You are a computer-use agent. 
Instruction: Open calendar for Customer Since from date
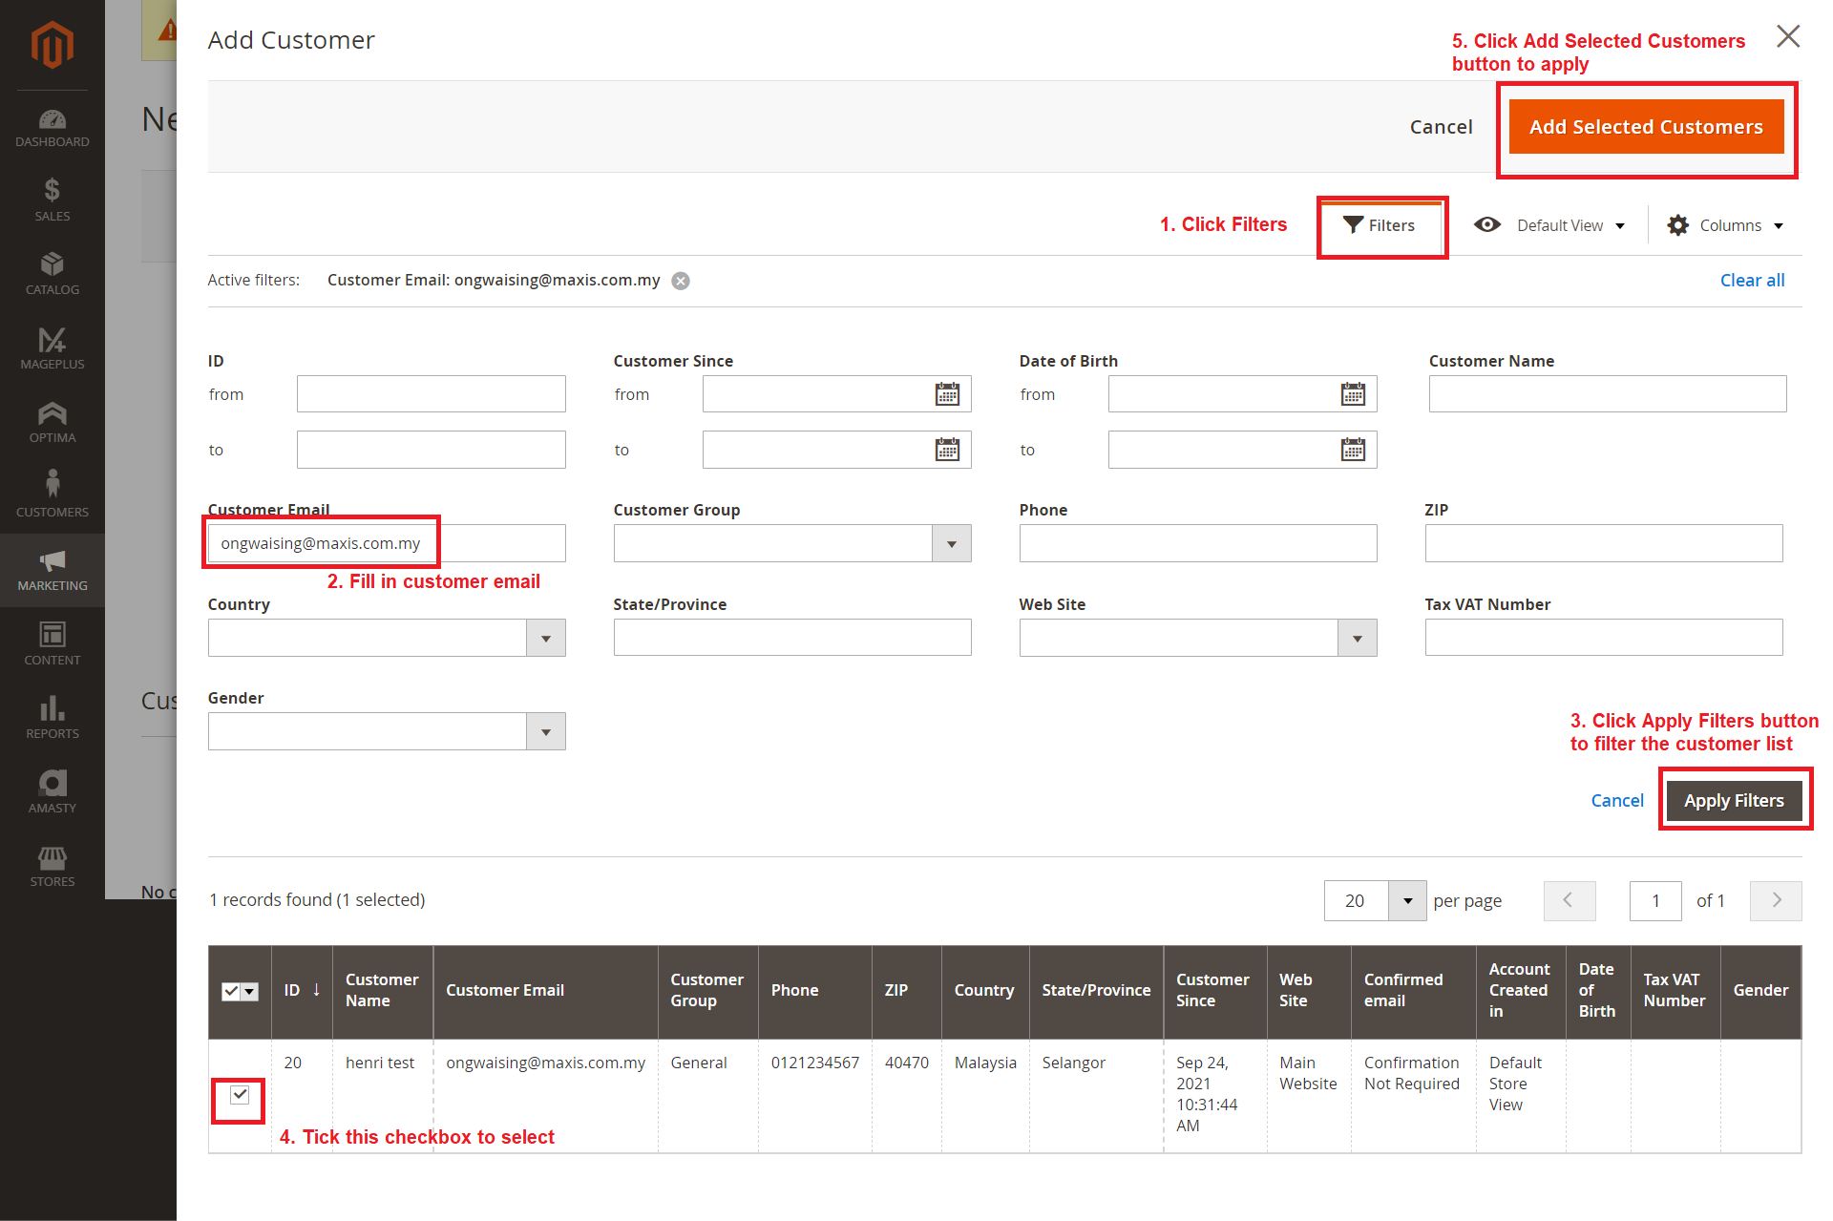click(946, 394)
